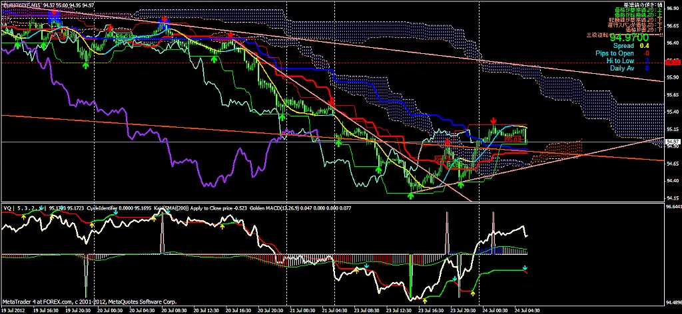The width and height of the screenshot is (682, 314).
Task: Click the Pips to Open label
Action: click(612, 53)
